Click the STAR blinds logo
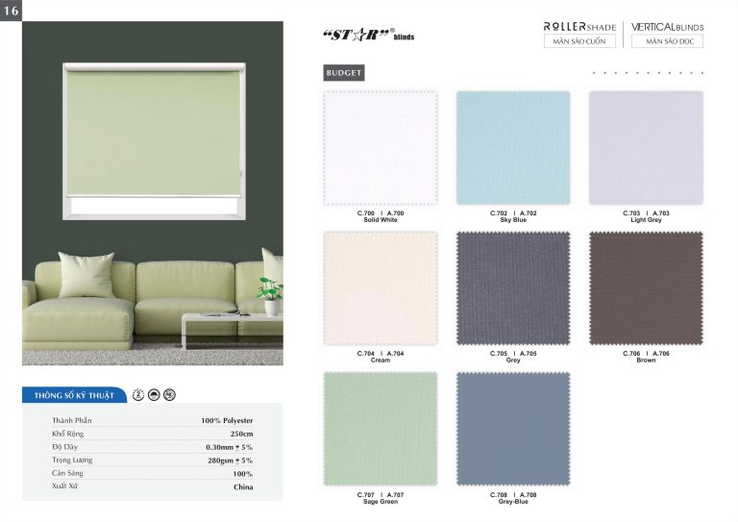 [369, 35]
